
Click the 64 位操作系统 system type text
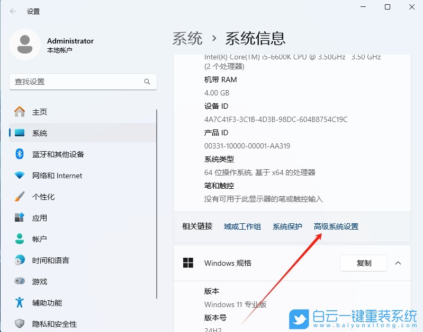tap(260, 172)
